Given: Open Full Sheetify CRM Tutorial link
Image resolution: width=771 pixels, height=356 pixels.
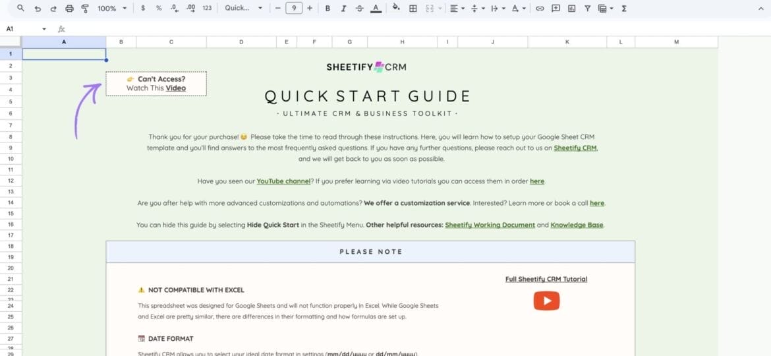Looking at the screenshot, I should click(x=546, y=280).
